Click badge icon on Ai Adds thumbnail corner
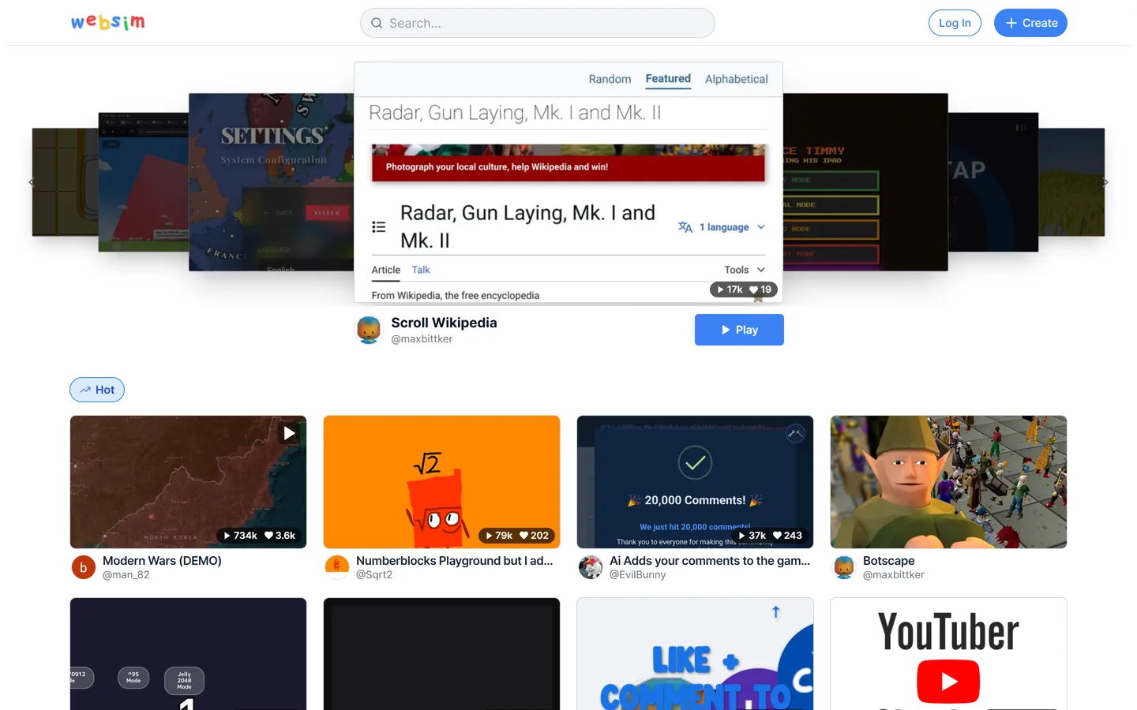This screenshot has width=1137, height=710. point(795,433)
